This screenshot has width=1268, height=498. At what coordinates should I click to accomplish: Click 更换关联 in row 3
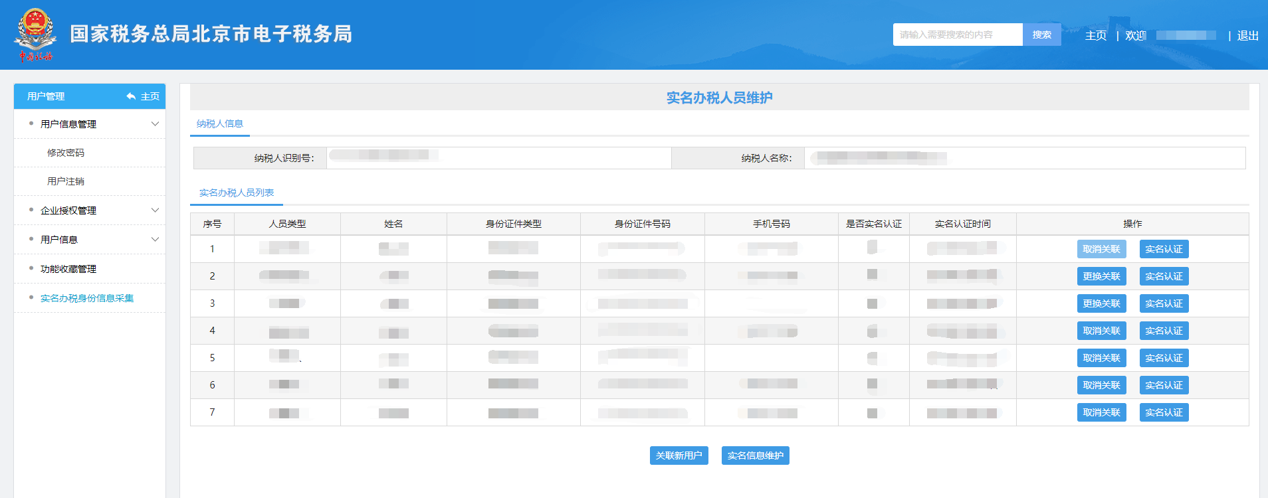(x=1102, y=303)
